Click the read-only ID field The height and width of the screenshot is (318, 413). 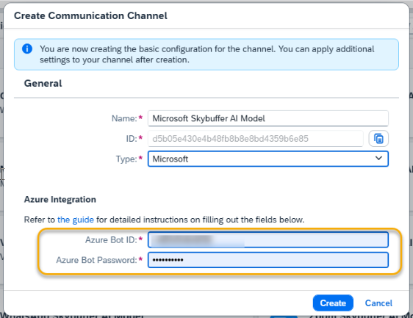[x=256, y=139]
